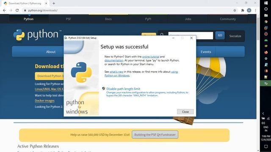Click Disable path length limit option

coord(123,89)
